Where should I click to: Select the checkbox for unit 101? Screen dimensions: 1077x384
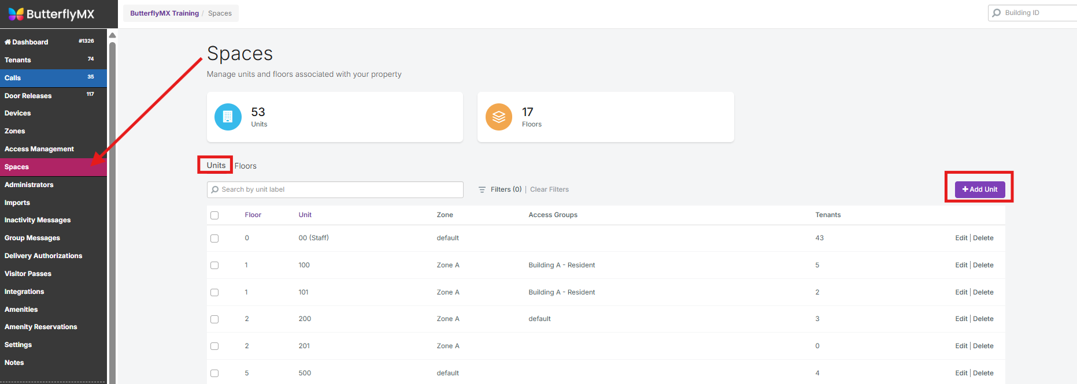click(x=214, y=292)
